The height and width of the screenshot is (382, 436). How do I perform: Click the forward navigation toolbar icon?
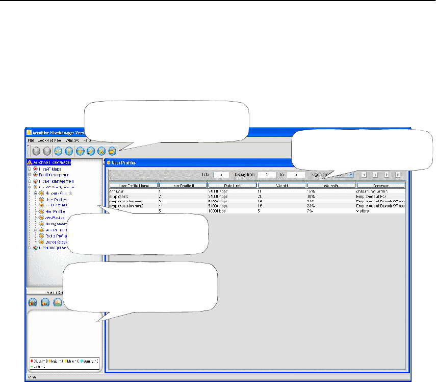click(x=47, y=151)
